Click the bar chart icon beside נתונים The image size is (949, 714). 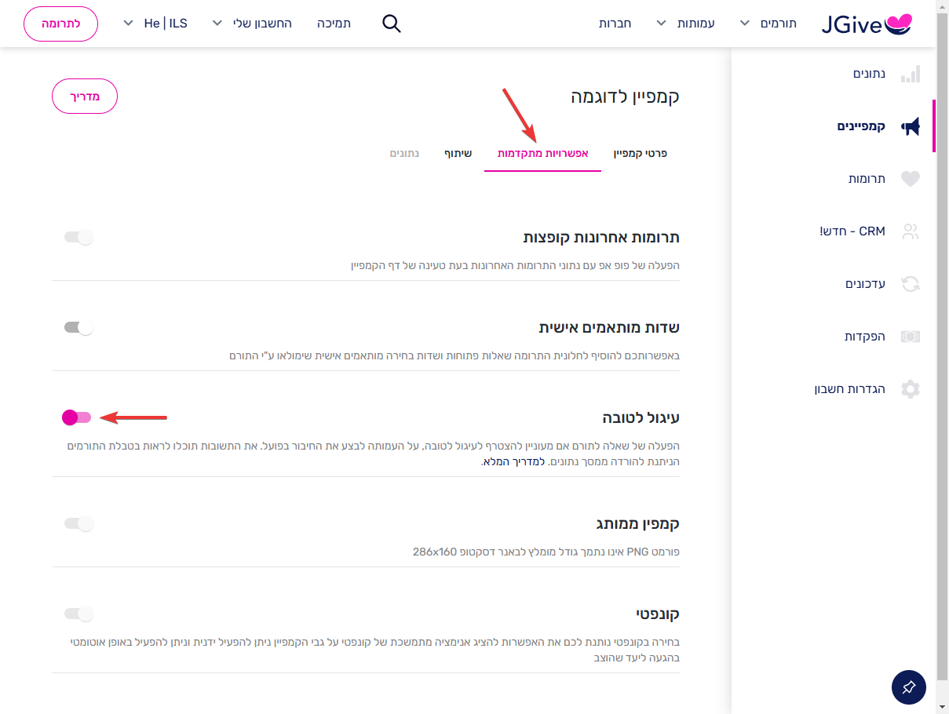pos(911,74)
